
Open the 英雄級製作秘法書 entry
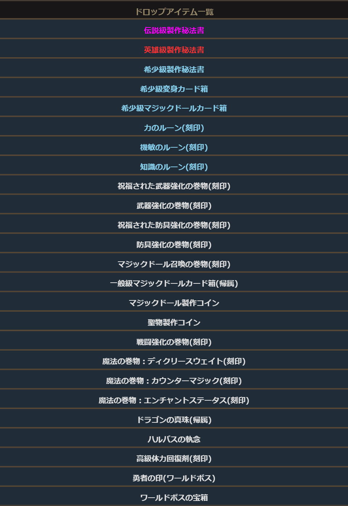(174, 50)
